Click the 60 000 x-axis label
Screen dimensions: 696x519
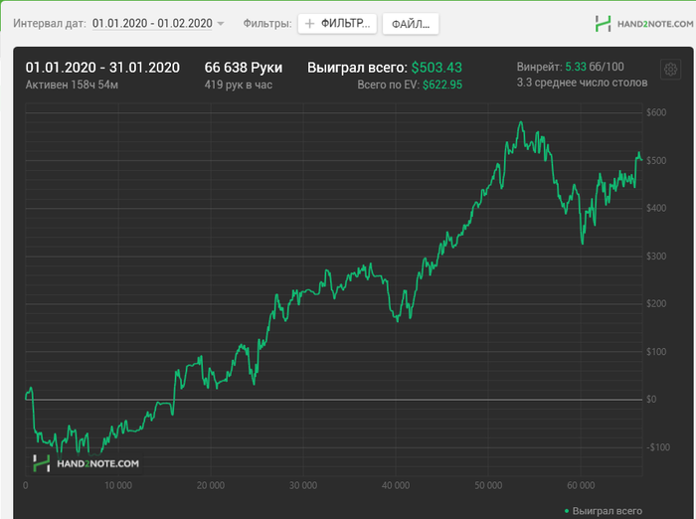pos(581,486)
